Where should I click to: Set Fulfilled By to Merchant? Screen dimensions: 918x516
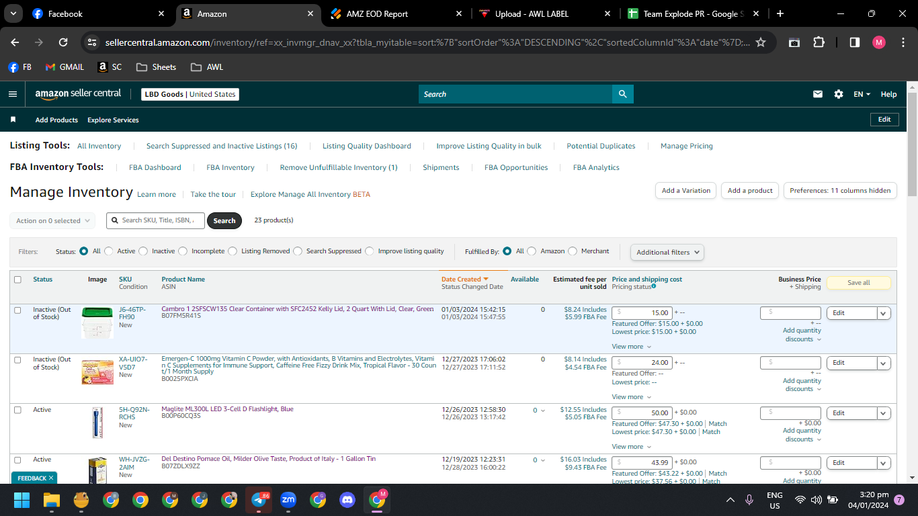[573, 251]
